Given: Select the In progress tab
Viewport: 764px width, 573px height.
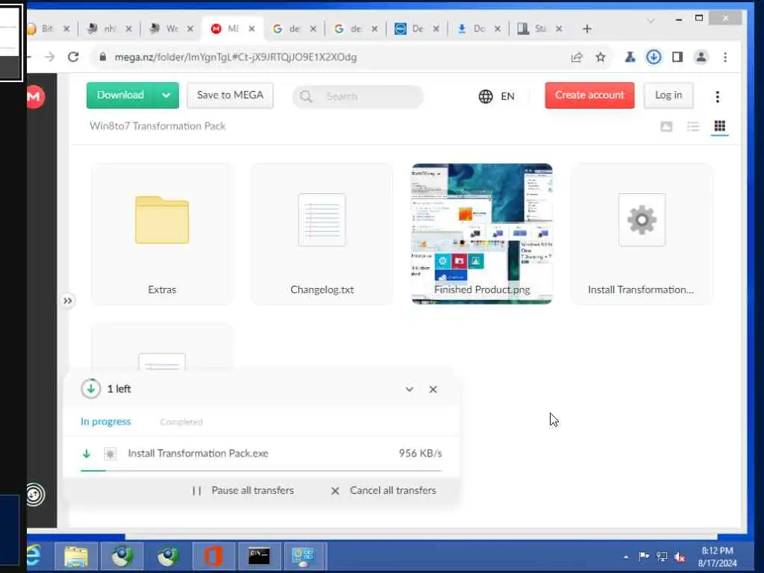Looking at the screenshot, I should pyautogui.click(x=106, y=422).
